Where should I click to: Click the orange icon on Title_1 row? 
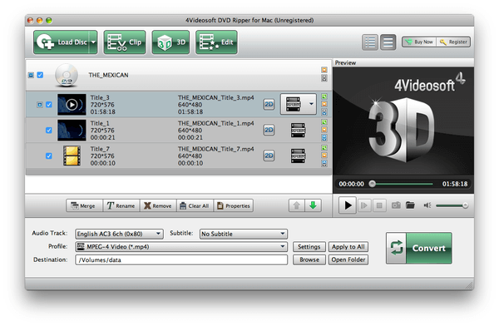pyautogui.click(x=324, y=130)
